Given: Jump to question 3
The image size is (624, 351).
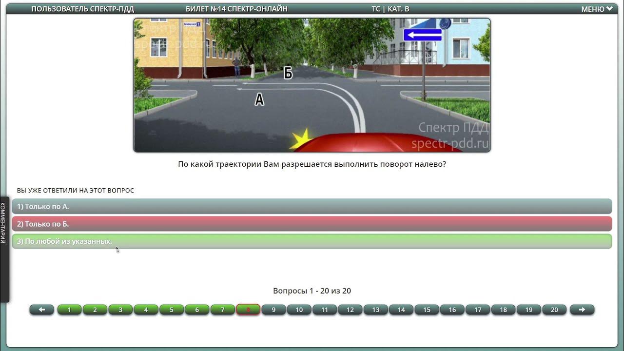Looking at the screenshot, I should [120, 310].
